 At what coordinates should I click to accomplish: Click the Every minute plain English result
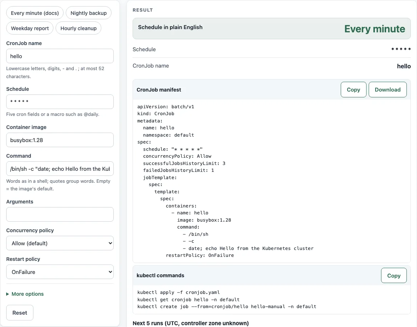pyautogui.click(x=375, y=29)
